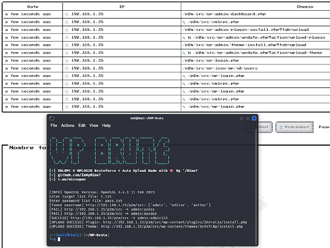
Task: Go to the previous page with Précédent
Action: click(294, 127)
